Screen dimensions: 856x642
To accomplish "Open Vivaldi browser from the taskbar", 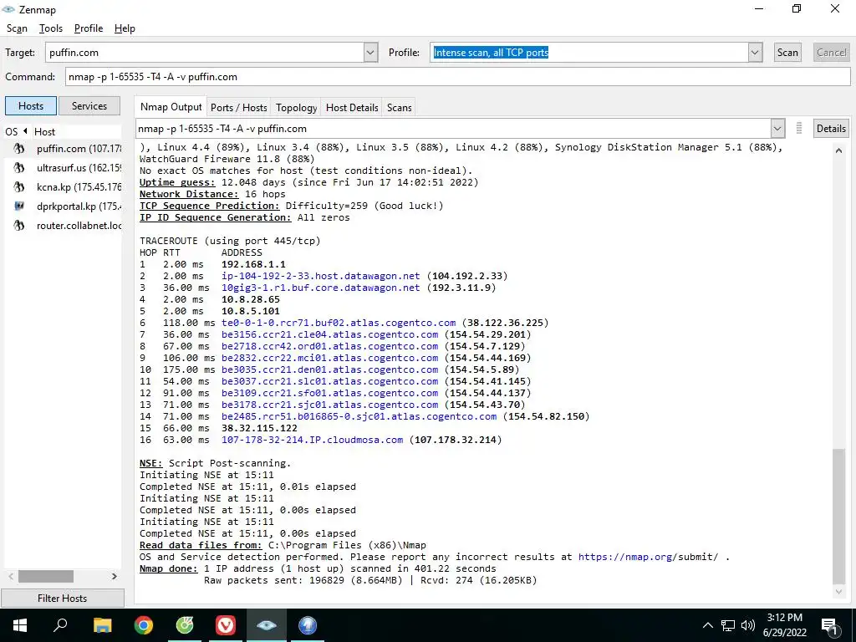I will pos(226,625).
